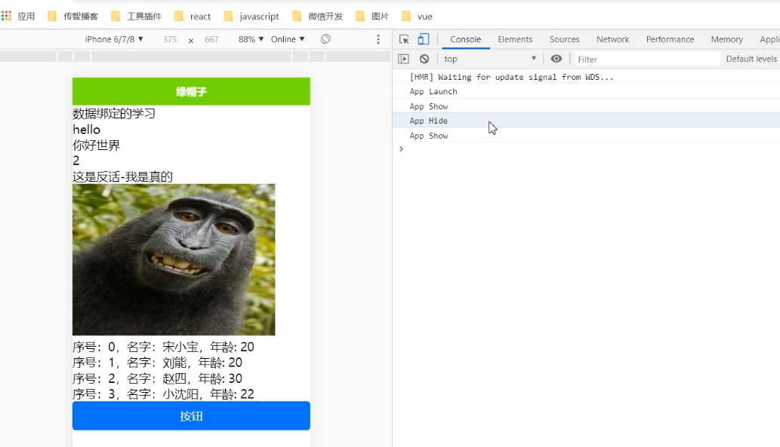This screenshot has height=447, width=780.
Task: Open the javascript bookmarks folder
Action: (254, 15)
